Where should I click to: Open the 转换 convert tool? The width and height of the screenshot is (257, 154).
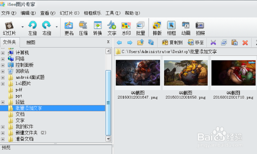[x=98, y=28]
